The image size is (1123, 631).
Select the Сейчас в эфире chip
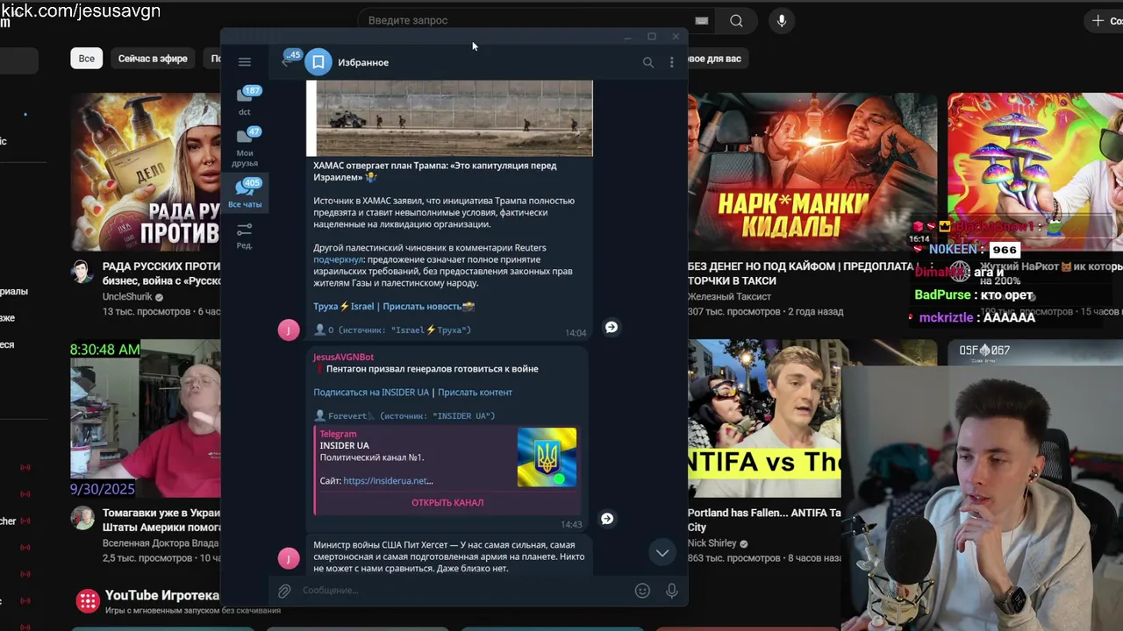pos(153,59)
